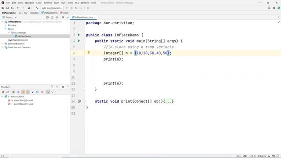Click Expand All icon in Structure panel header

[x=52, y=87]
